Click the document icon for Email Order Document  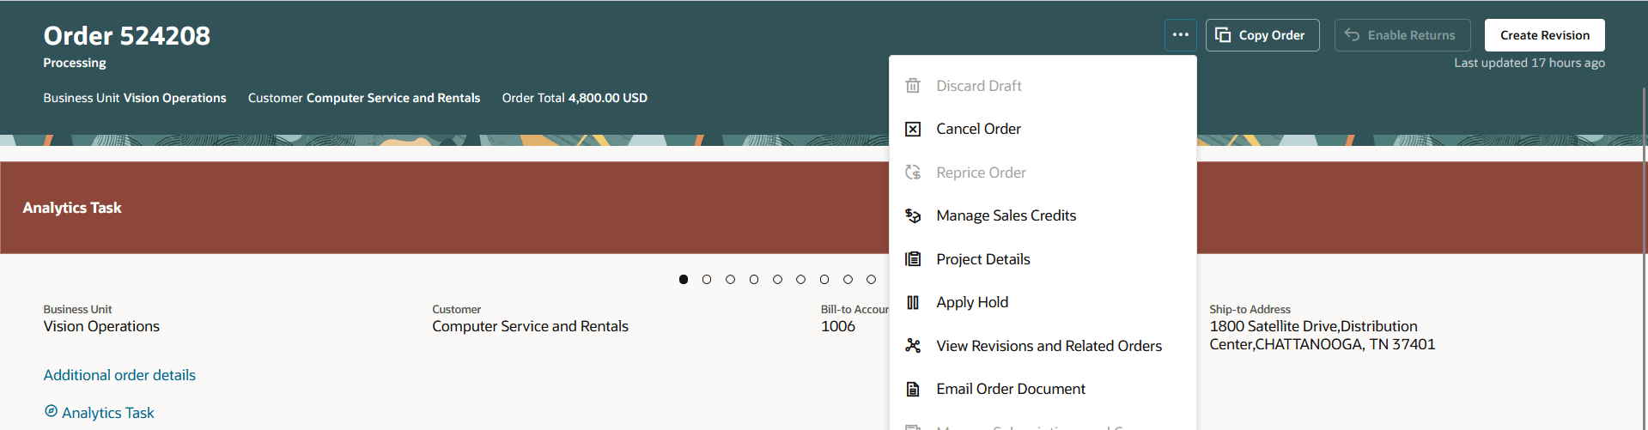pos(913,389)
